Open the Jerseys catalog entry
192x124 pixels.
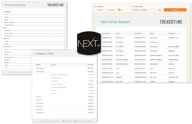pos(35,41)
